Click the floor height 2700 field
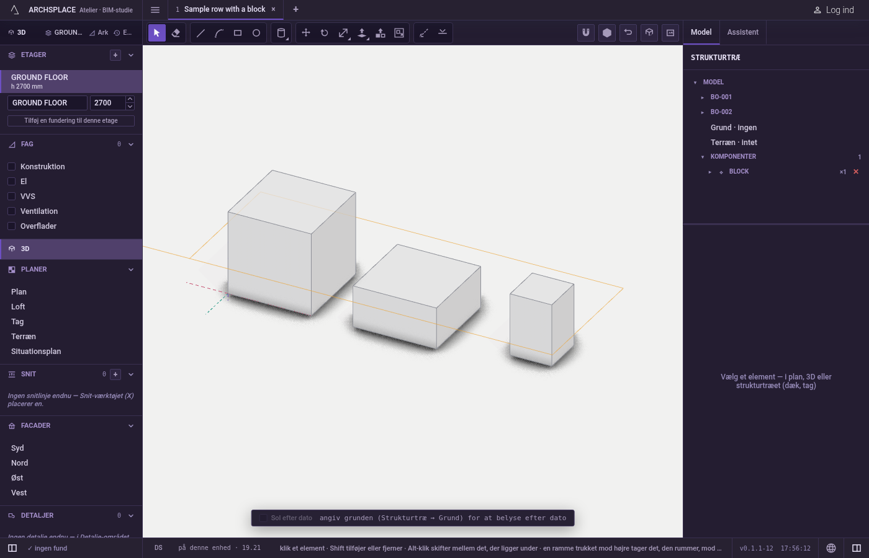The image size is (869, 558). click(x=107, y=103)
